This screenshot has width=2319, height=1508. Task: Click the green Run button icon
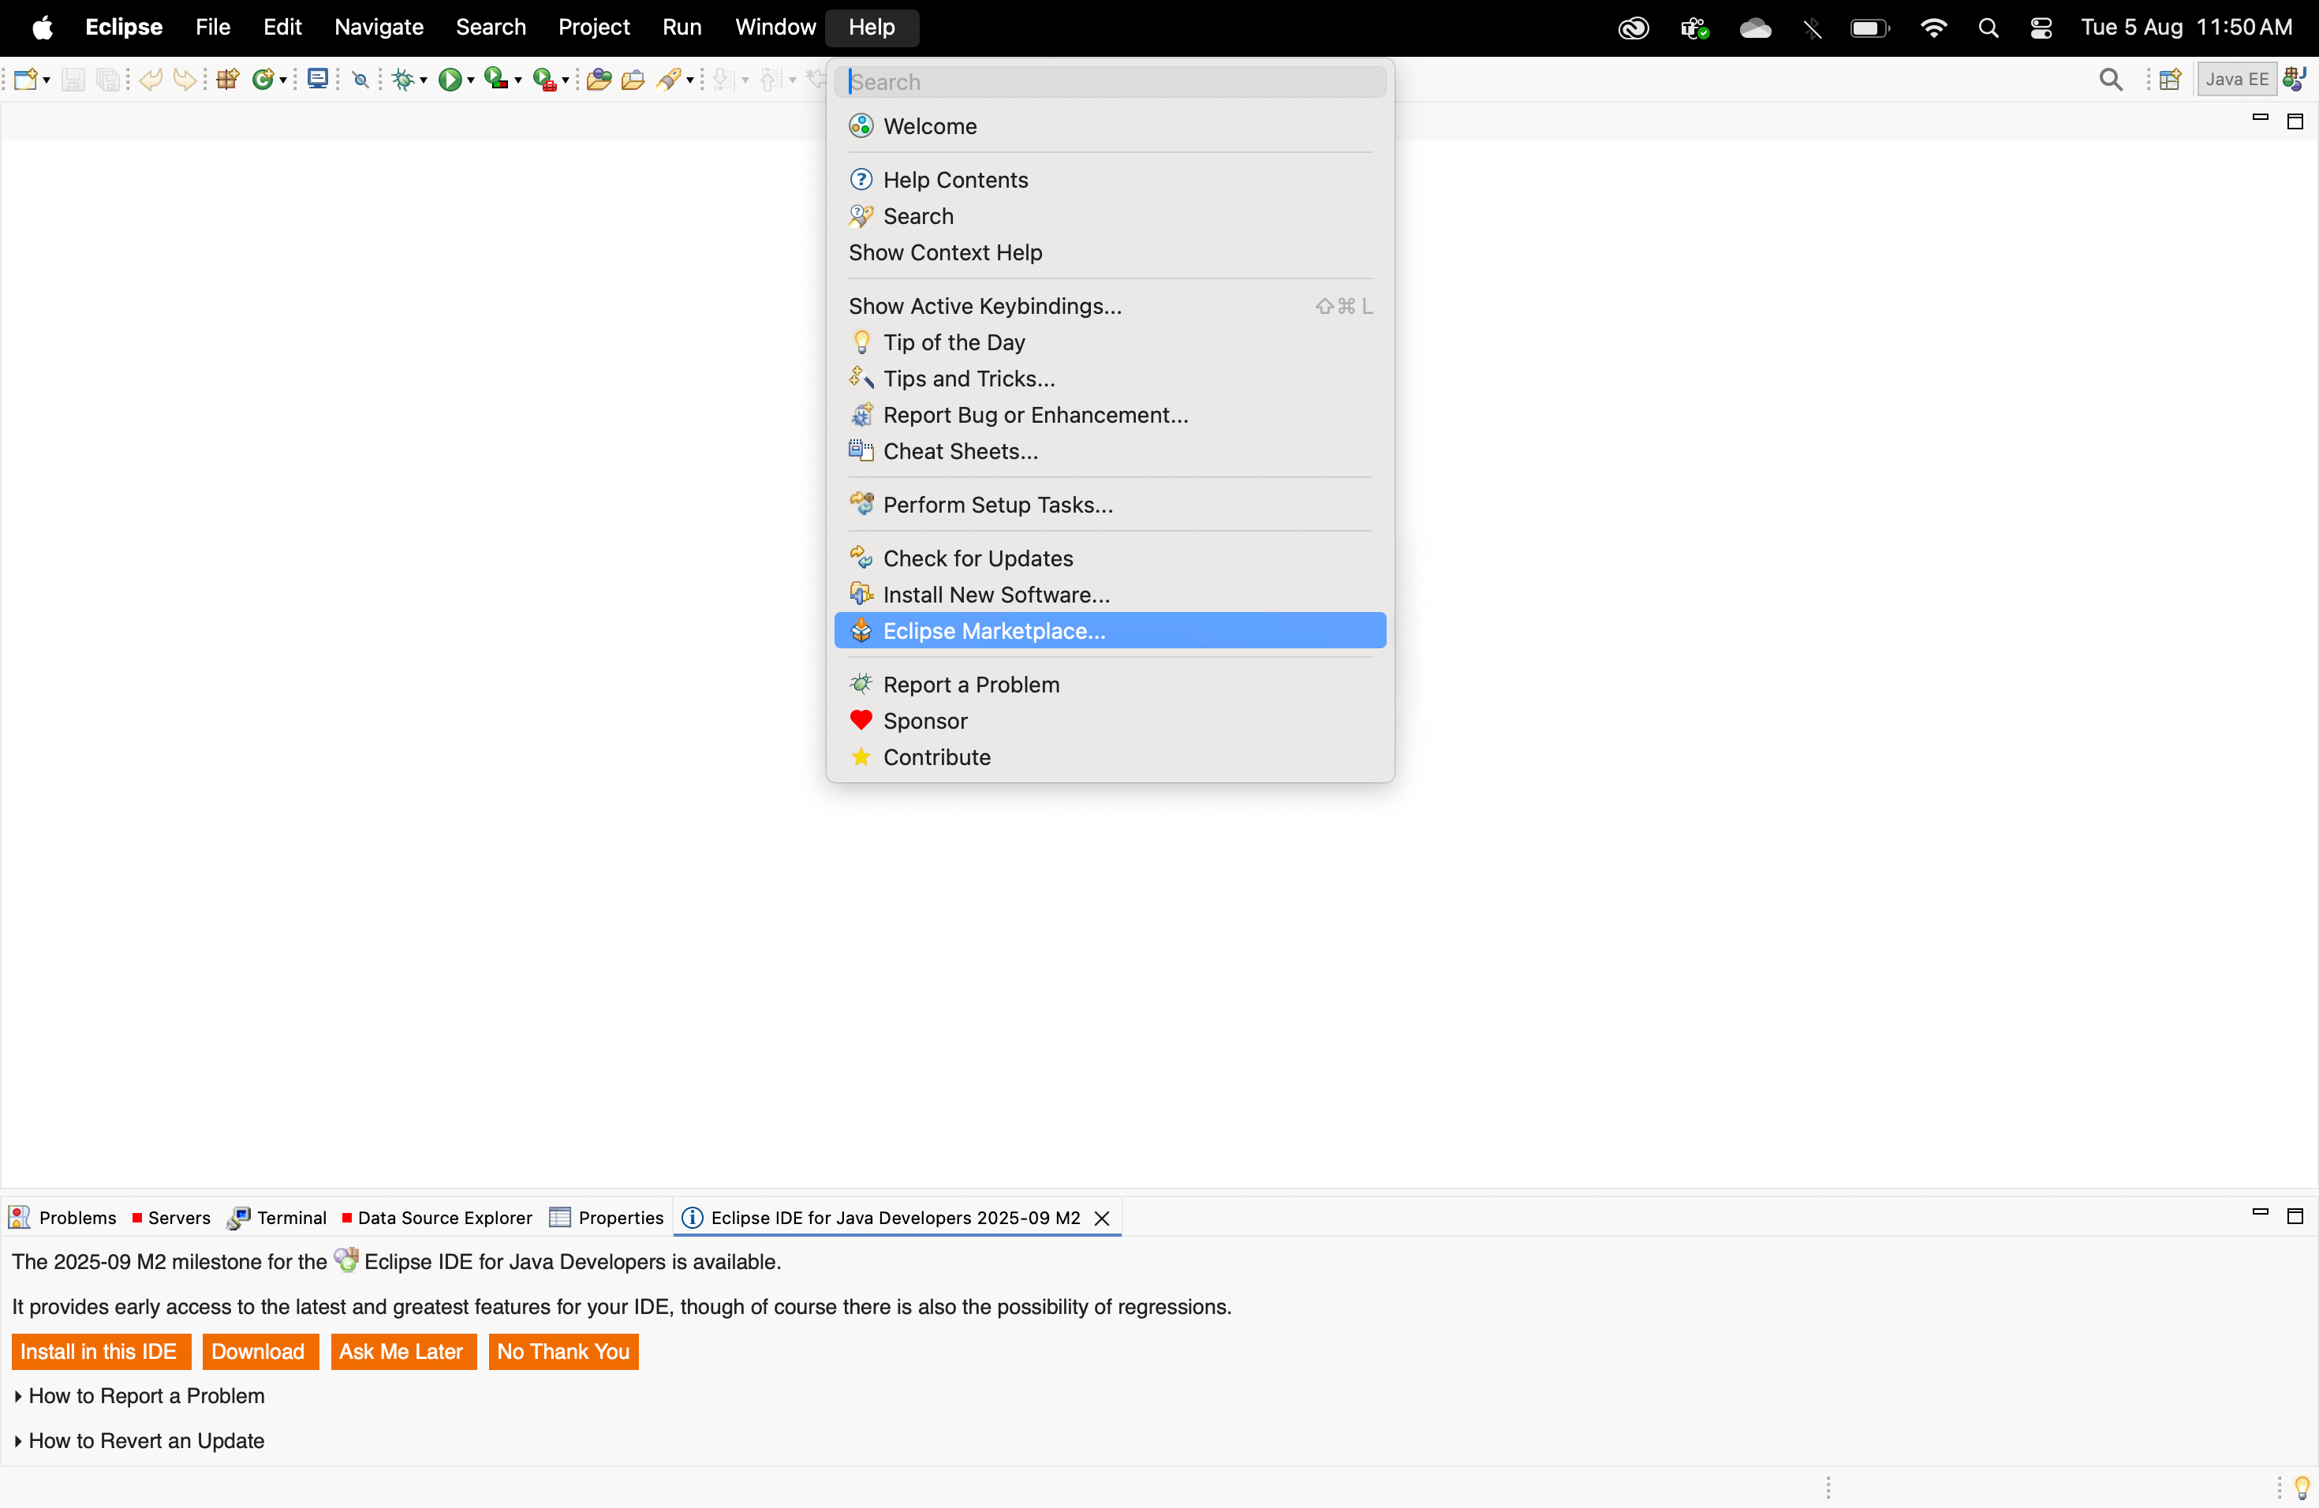450,80
